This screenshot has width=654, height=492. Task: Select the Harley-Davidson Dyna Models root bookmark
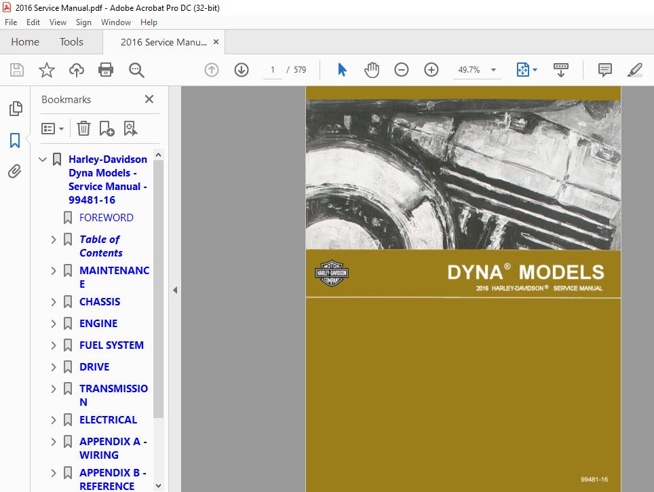108,179
